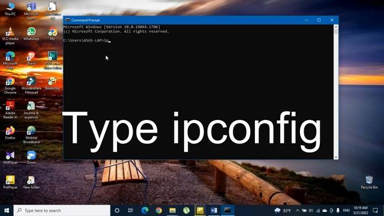Close the Command Prompt window
This screenshot has height=216, width=384.
[332, 20]
